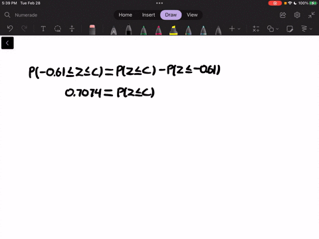Expand the shapes dropdown chevron
Image resolution: width=319 pixels, height=239 pixels.
point(277,29)
